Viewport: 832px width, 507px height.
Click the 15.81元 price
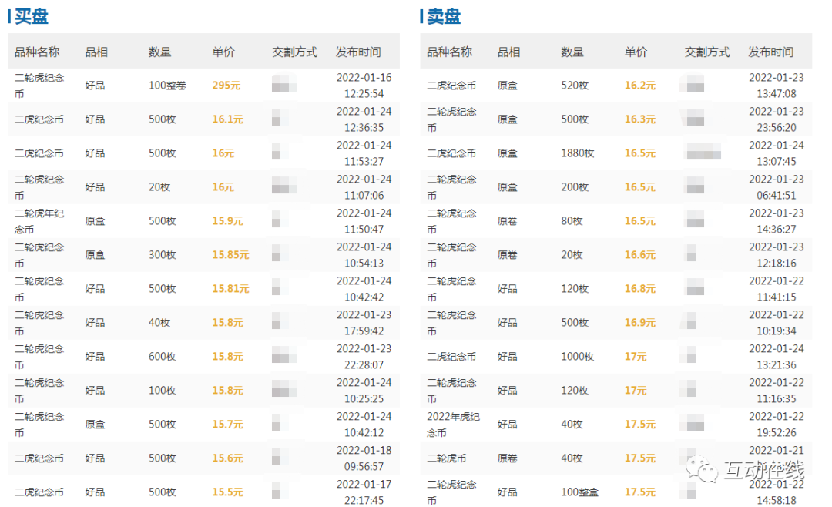230,289
